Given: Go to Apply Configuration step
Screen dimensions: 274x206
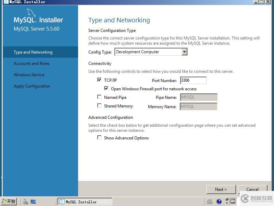Looking at the screenshot, I should 32,86.
